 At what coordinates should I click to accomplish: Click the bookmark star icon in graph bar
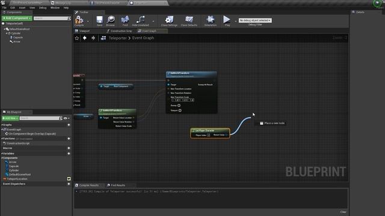tap(77, 38)
